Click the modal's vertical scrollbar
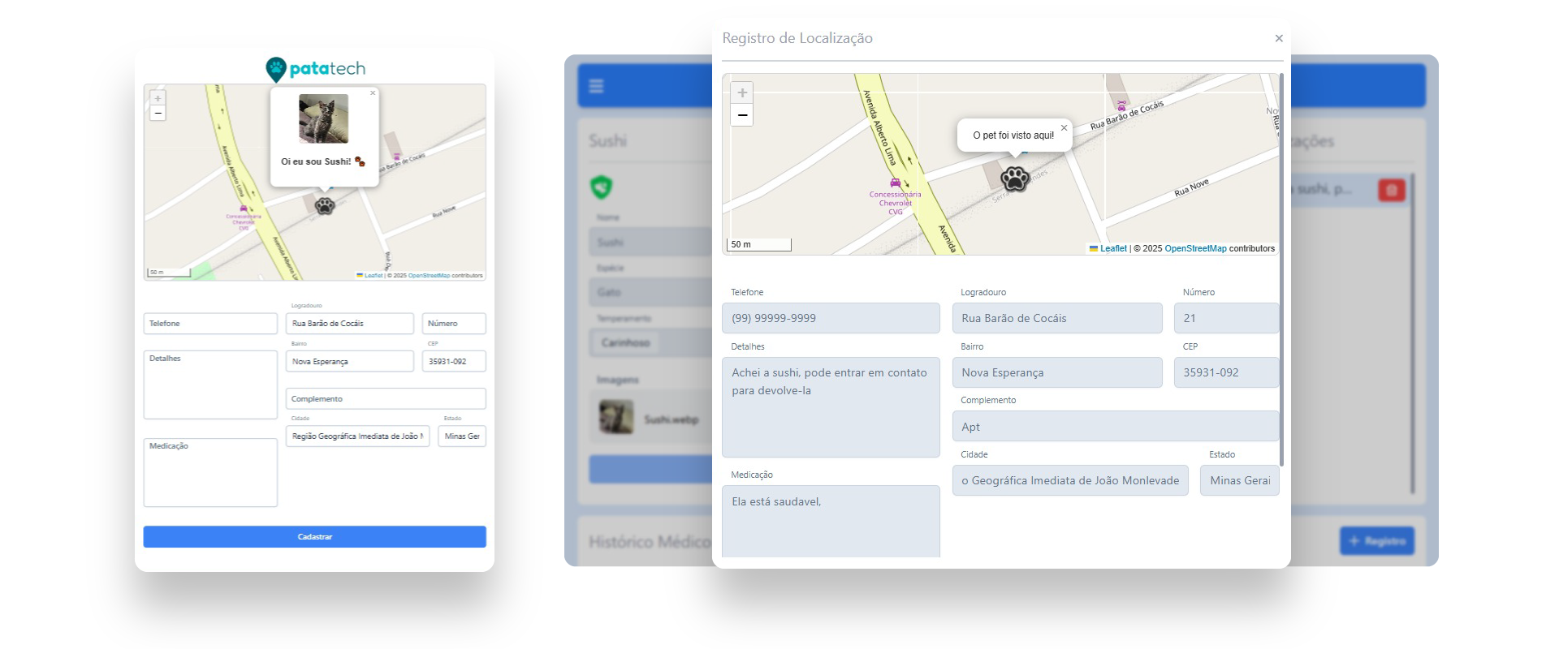 pos(1281,268)
